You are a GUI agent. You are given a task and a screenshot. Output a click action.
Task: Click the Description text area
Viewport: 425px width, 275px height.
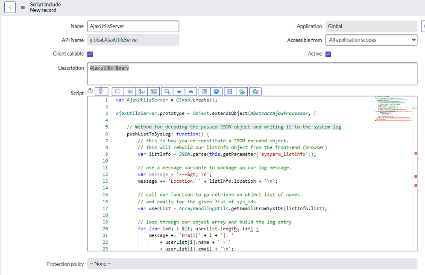tap(252, 74)
